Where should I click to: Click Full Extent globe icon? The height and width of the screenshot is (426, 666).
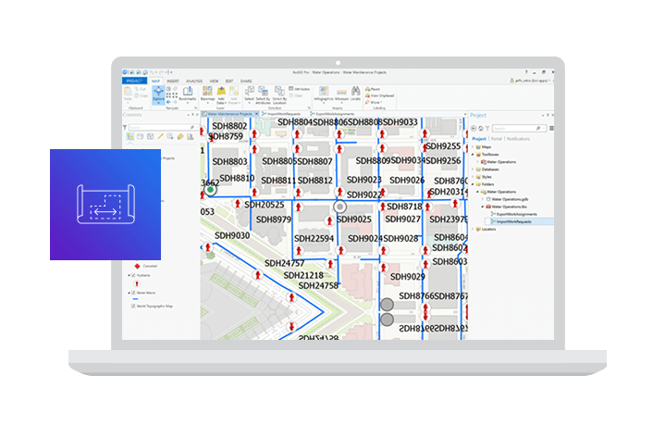[168, 89]
